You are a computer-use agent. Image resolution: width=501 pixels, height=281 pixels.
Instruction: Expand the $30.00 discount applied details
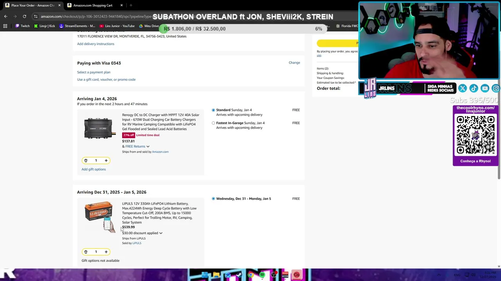(161, 233)
